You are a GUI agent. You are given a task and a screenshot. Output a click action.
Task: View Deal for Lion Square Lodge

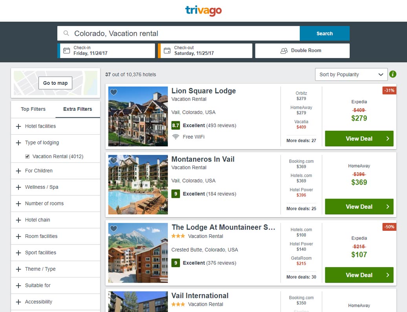coord(359,139)
